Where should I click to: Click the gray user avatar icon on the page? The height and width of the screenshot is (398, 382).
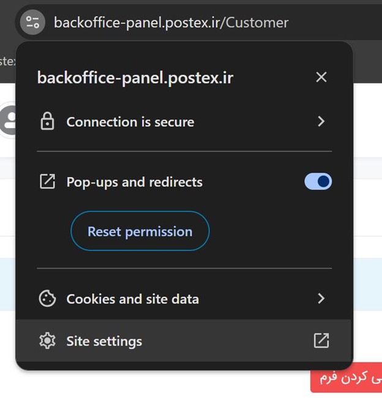(x=8, y=120)
